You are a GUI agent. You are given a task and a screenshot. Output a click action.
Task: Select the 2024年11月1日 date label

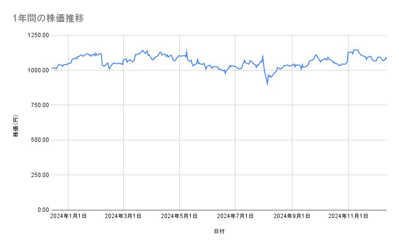348,217
